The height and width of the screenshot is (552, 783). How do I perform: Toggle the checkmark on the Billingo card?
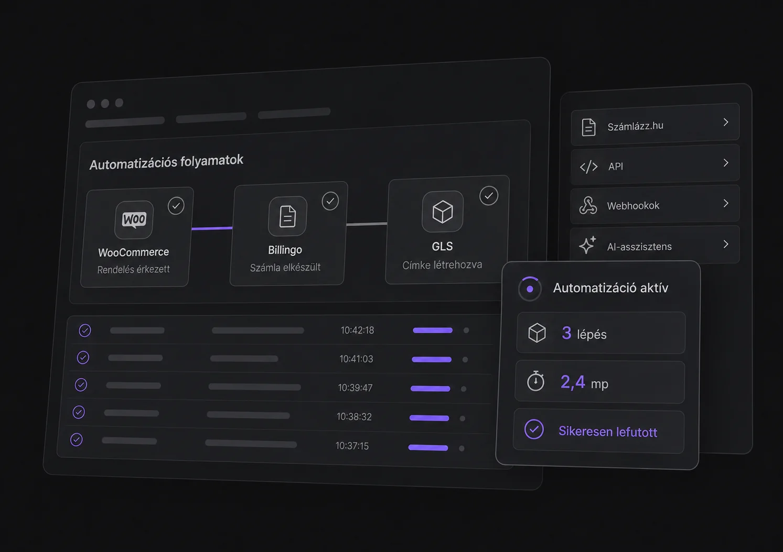tap(330, 201)
